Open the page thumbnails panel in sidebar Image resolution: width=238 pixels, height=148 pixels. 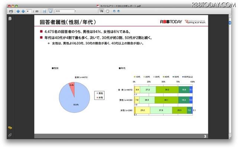pyautogui.click(x=10, y=18)
